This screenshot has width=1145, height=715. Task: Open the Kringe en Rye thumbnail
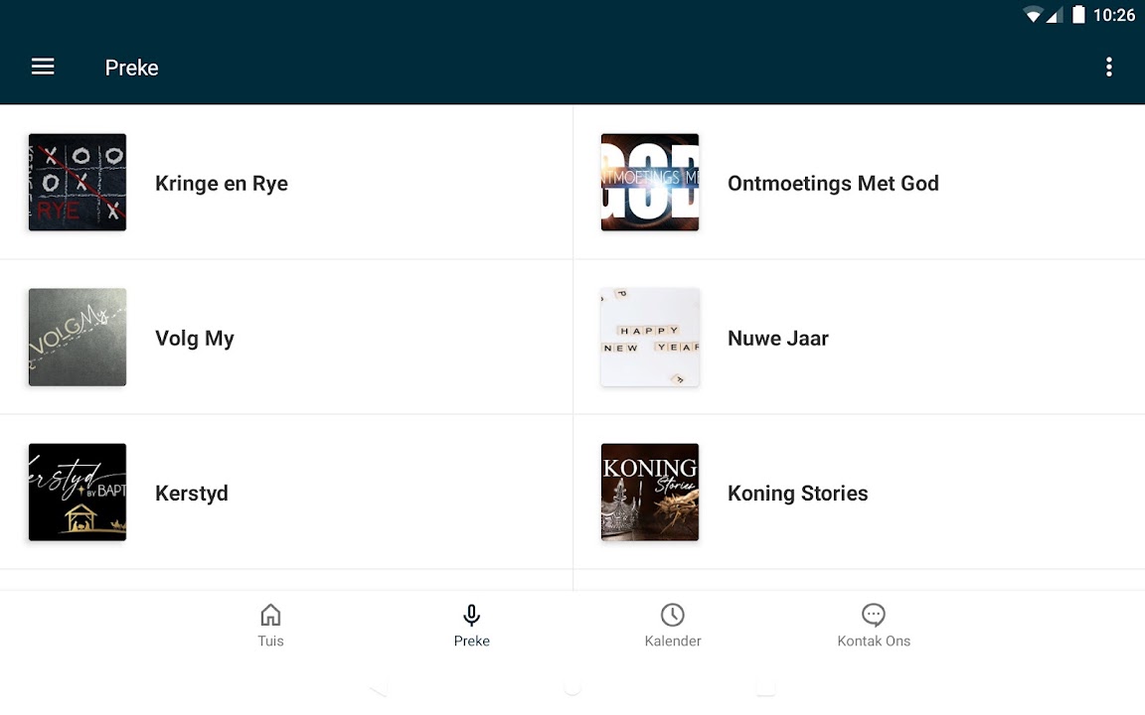pos(78,183)
